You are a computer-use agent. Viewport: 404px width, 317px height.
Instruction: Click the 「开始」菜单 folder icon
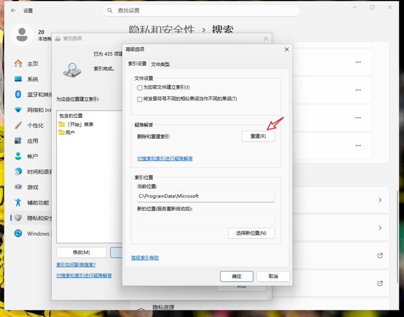click(62, 125)
